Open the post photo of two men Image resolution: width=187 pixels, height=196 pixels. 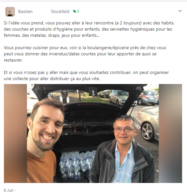tap(93, 133)
